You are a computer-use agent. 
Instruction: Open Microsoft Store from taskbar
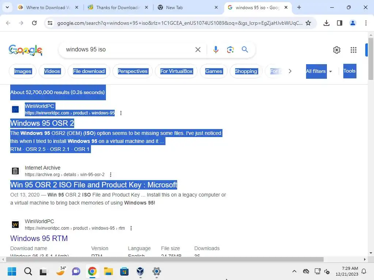click(x=124, y=271)
